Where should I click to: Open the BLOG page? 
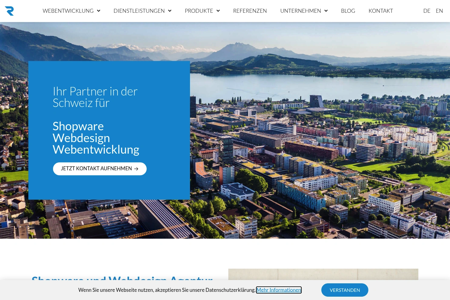(x=348, y=11)
